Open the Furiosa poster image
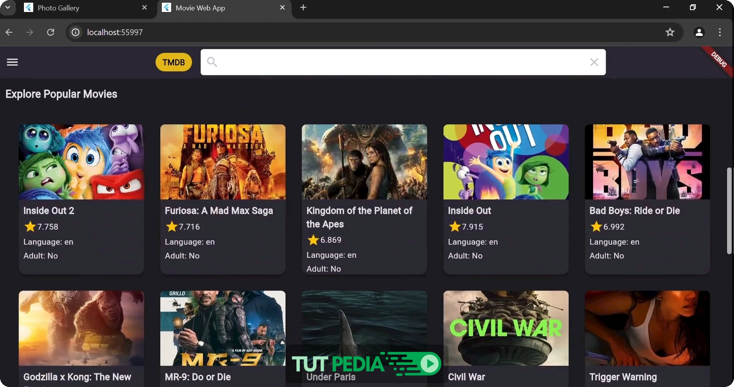This screenshot has height=387, width=734. click(223, 162)
